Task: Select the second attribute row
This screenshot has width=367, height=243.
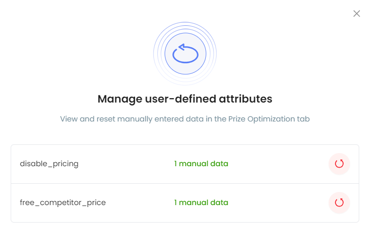Action: 185,203
